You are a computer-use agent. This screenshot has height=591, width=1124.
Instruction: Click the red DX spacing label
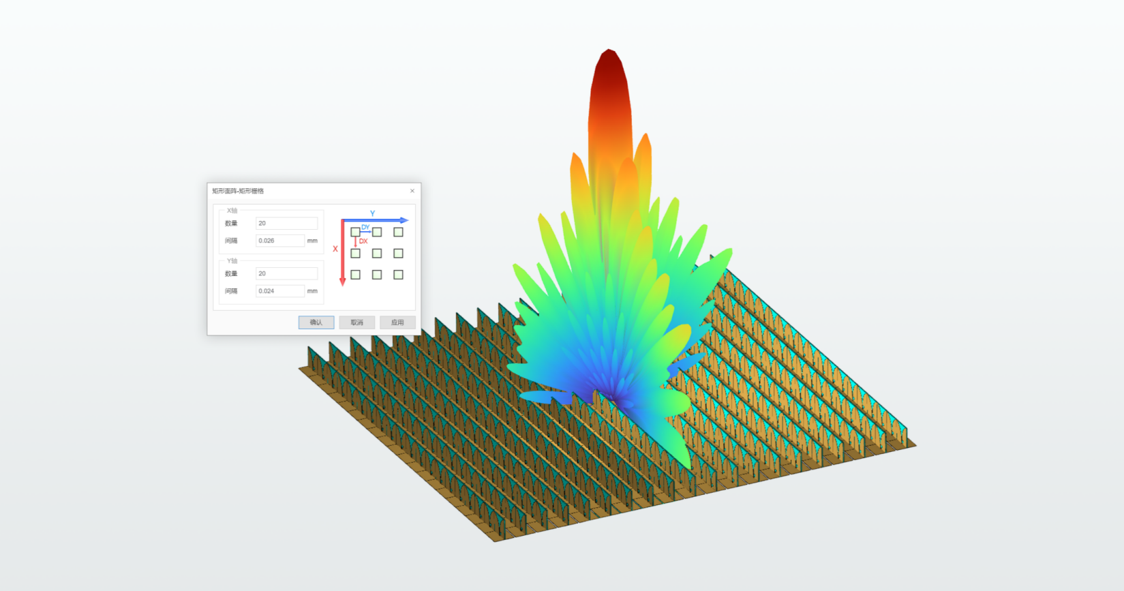point(363,241)
